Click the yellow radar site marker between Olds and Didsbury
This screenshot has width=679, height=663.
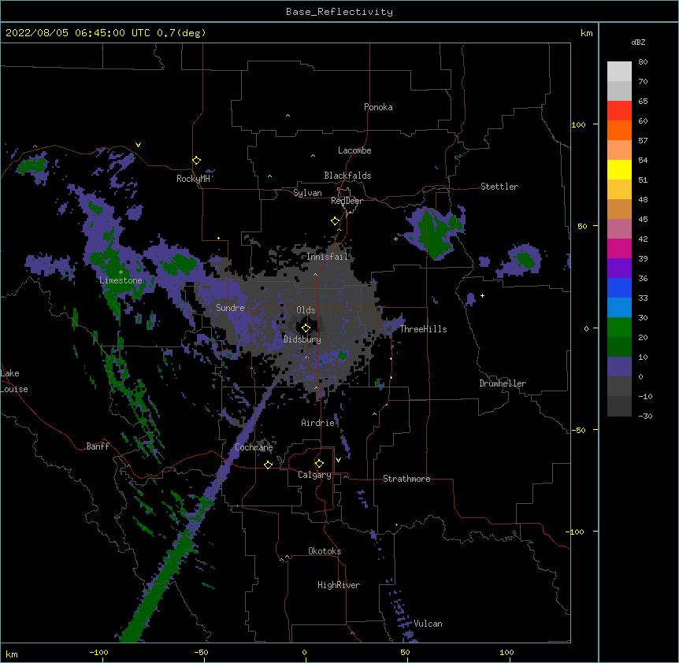(x=306, y=328)
